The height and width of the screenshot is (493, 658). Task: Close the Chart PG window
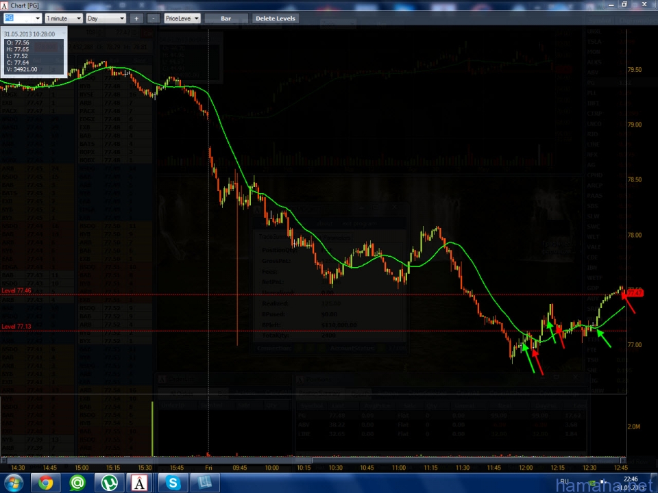(644, 5)
